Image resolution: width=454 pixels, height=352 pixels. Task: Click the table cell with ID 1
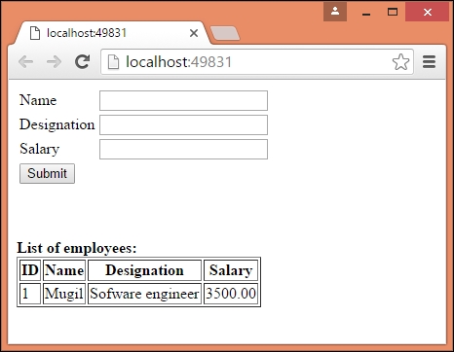point(30,294)
